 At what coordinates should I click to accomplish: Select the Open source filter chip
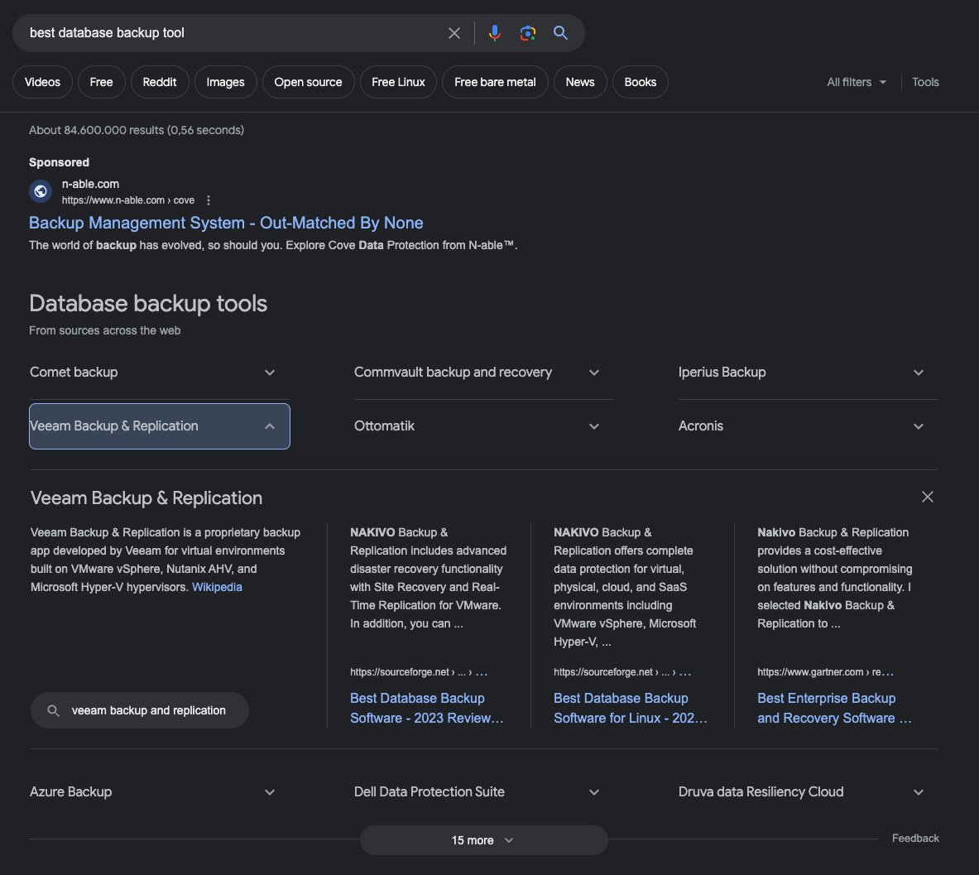[308, 82]
